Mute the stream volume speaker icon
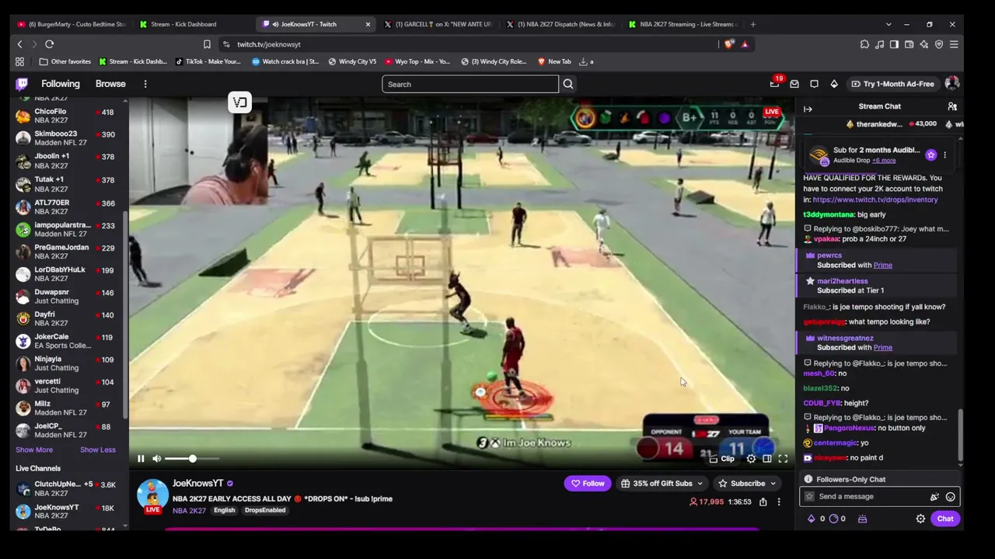Screen dimensions: 995x559 [157, 459]
